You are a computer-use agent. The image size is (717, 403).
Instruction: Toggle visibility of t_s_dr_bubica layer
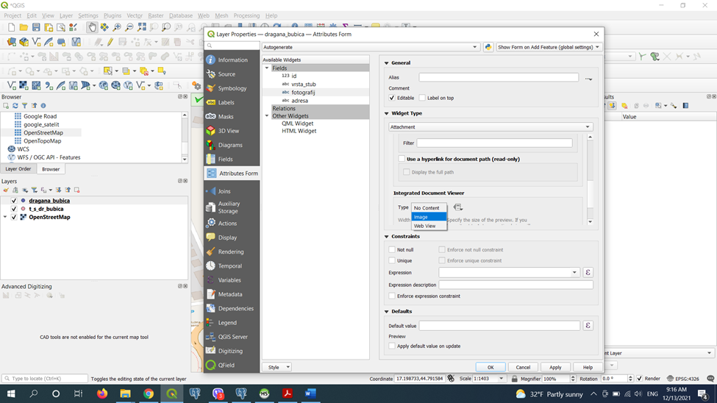point(14,209)
